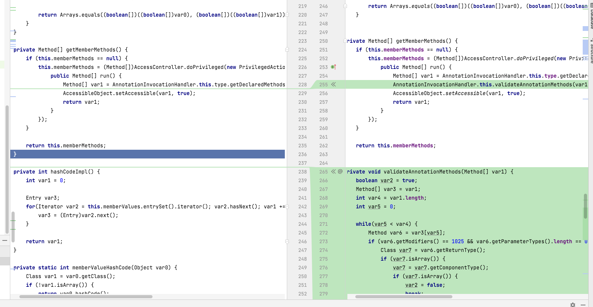The image size is (593, 307).
Task: Click 'var7 = var7.getComponentType();' line
Action: [x=441, y=267]
